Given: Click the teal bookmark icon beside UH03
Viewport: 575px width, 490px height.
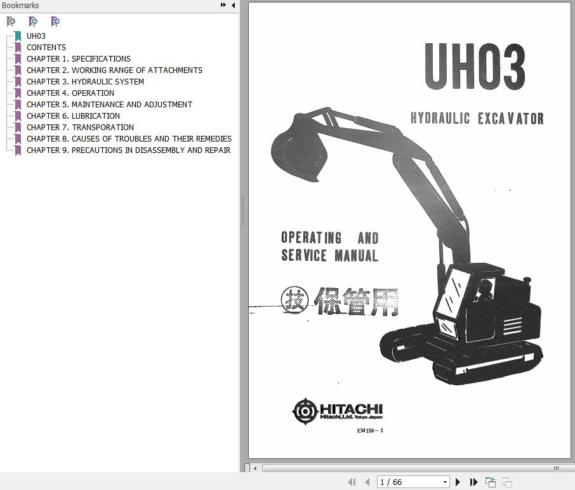Looking at the screenshot, I should click(x=18, y=36).
